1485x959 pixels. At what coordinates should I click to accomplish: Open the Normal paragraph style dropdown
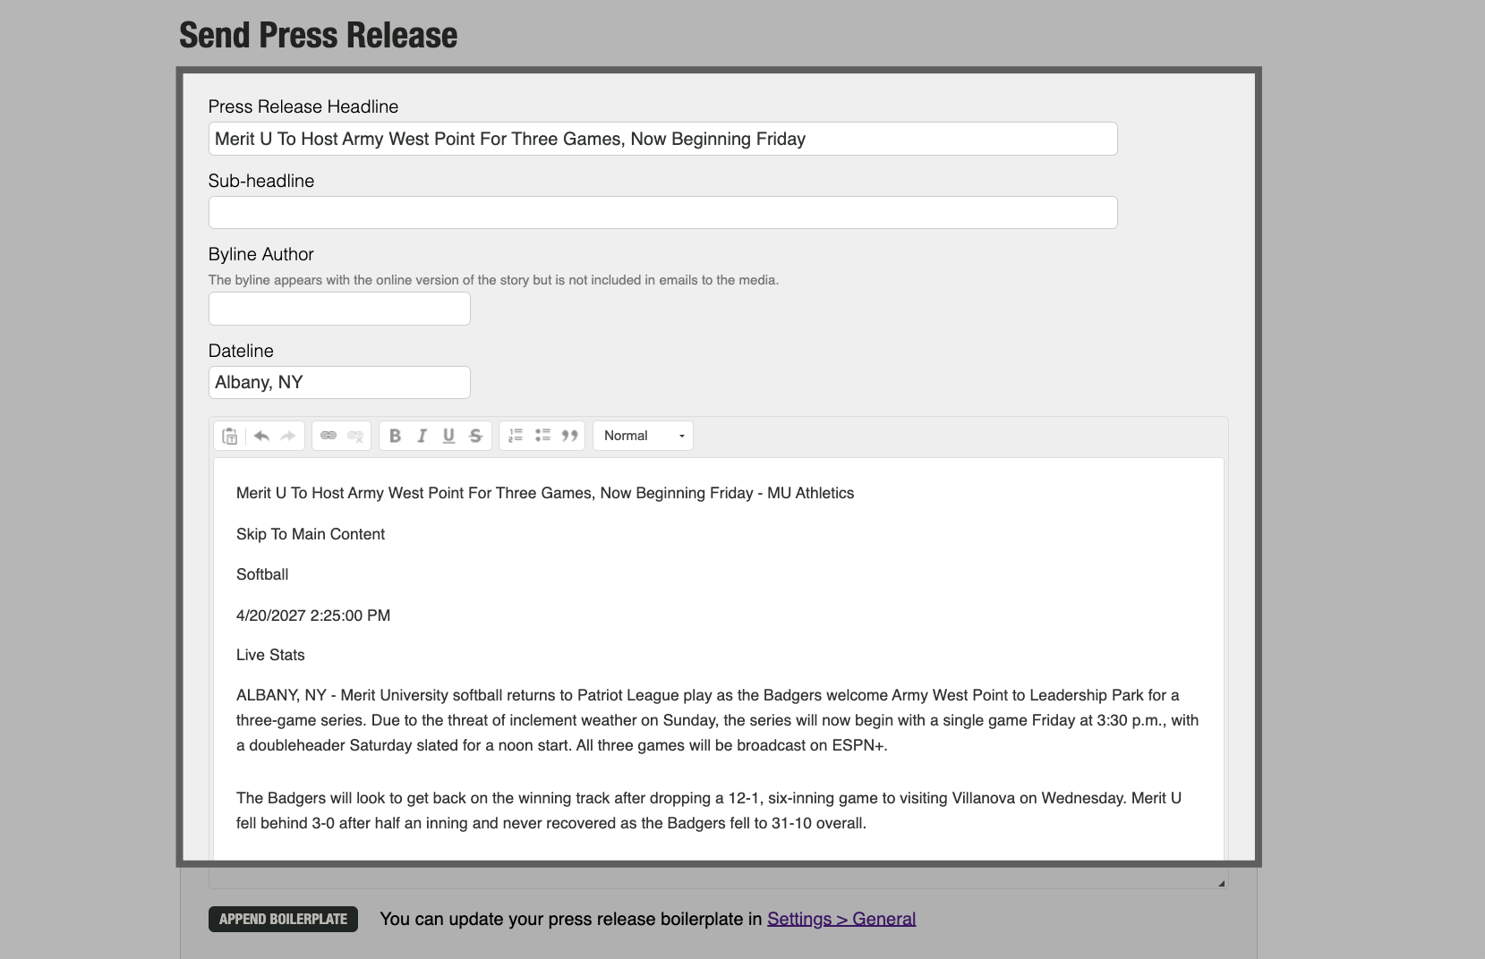point(642,436)
